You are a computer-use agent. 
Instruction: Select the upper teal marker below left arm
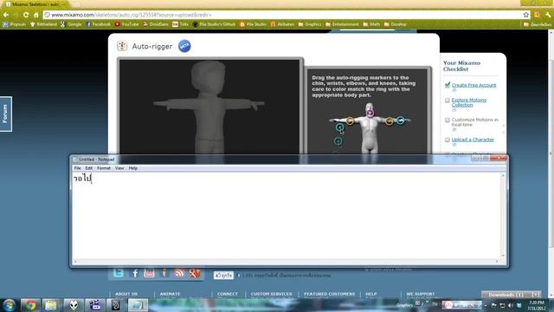(x=339, y=127)
